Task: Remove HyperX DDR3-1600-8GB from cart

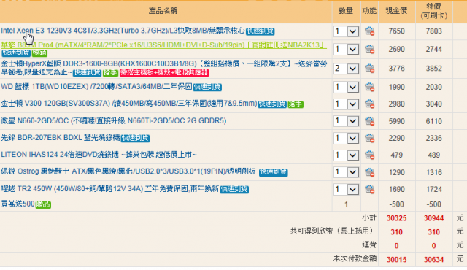Action: [x=370, y=69]
